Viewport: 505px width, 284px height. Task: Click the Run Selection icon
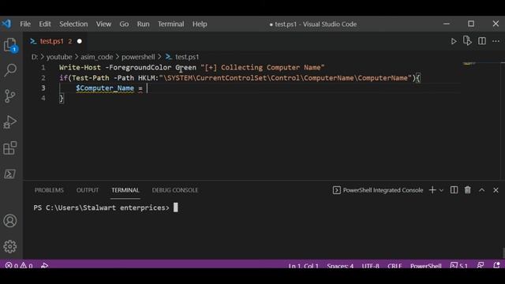point(467,41)
